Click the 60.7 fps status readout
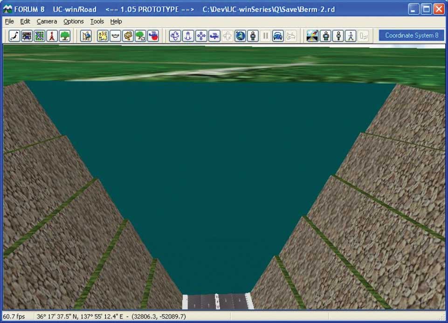This screenshot has height=323, width=448. [x=14, y=316]
